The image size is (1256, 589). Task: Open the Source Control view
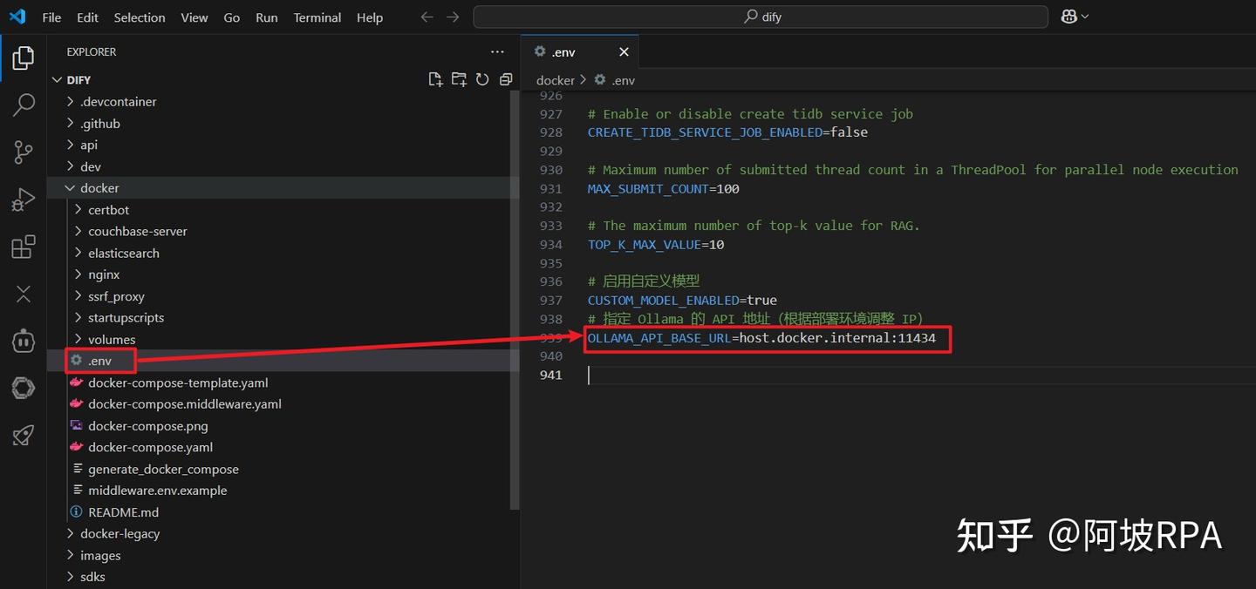coord(24,152)
